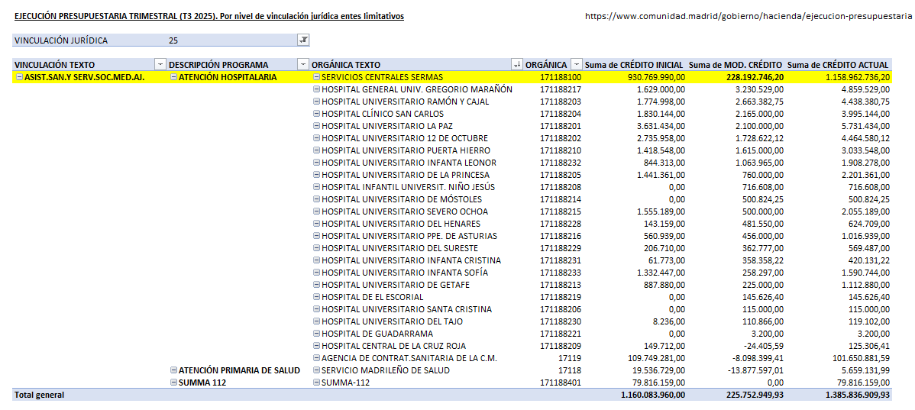Collapse the ASIST.SAN.Y SERV.SOC.MED.AJ. group
Image resolution: width=915 pixels, height=410 pixels.
pos(20,77)
